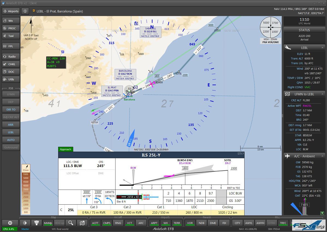This screenshot has width=327, height=232.
Task: Click the power icon in the bottom toolbar
Action: pyautogui.click(x=10, y=223)
